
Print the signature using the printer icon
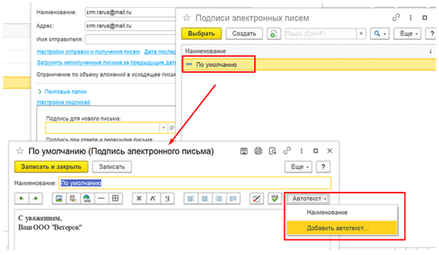258,151
